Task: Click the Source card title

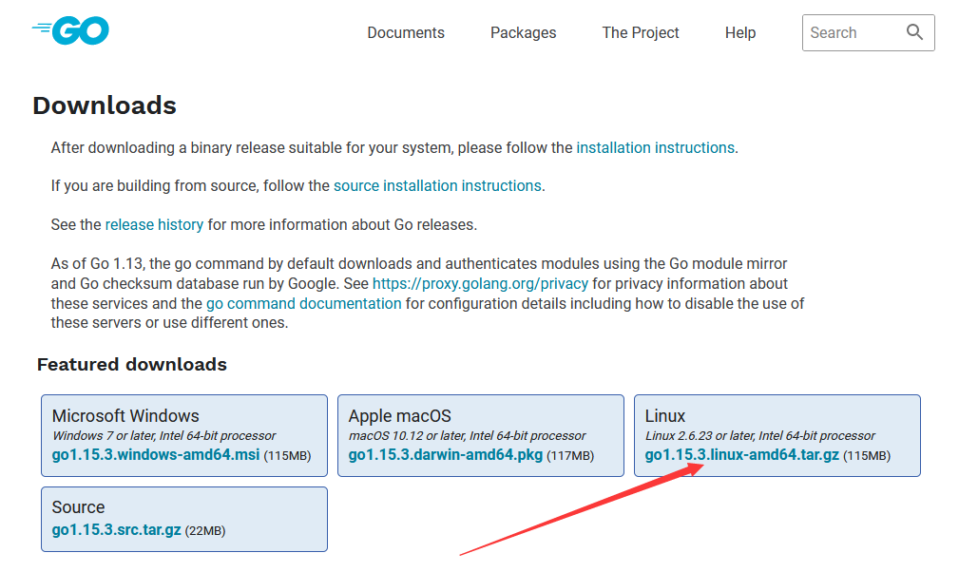Action: point(78,507)
